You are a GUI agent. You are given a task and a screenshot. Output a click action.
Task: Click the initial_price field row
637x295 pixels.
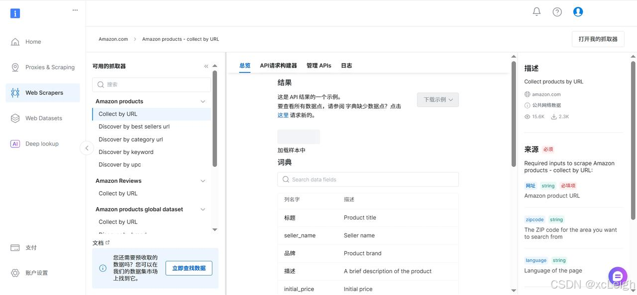368,289
